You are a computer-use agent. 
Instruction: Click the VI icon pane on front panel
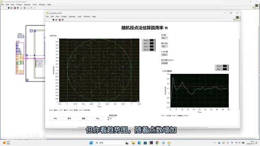tap(238, 18)
